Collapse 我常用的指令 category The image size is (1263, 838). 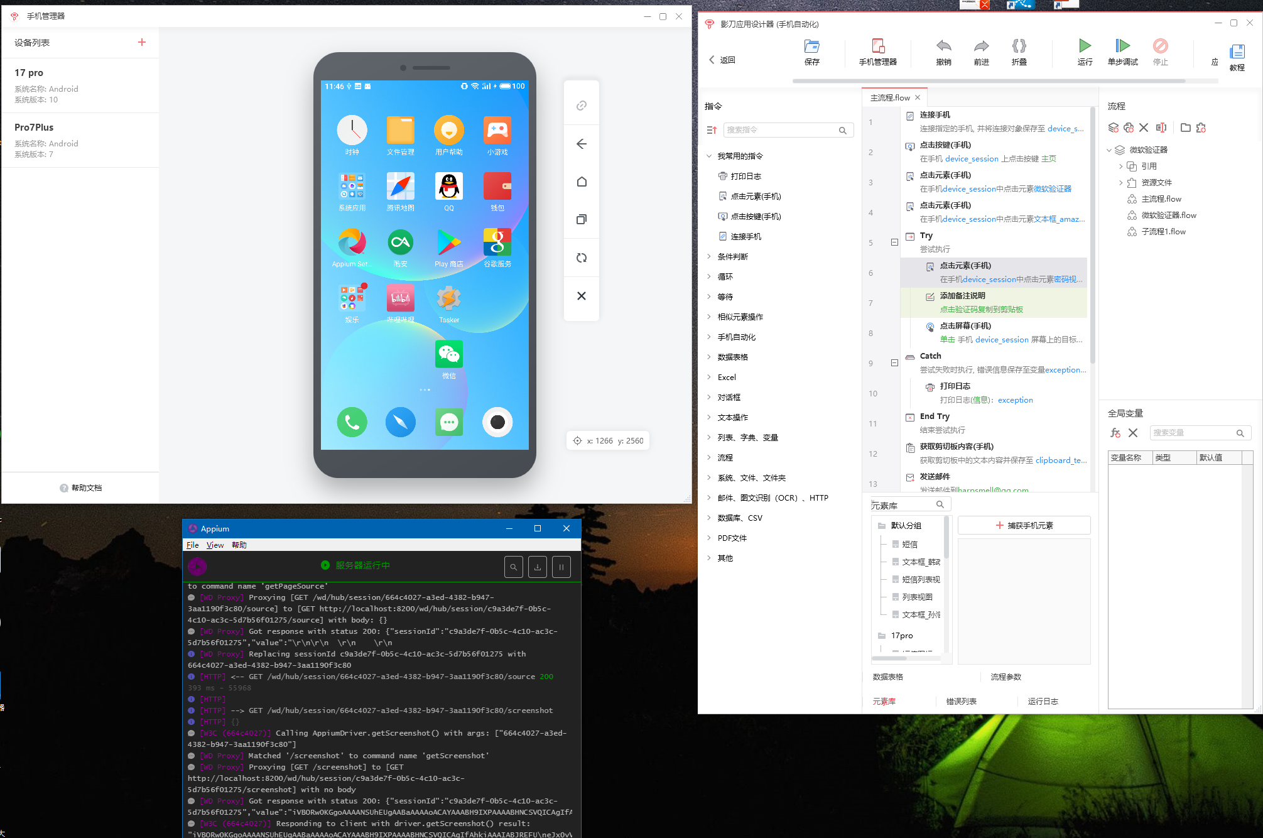[709, 156]
